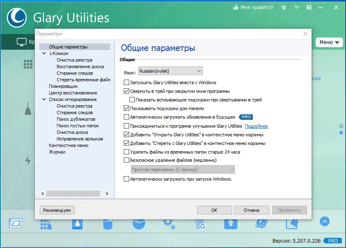Open the skin (t-shirt) icon in title bar
The image size is (346, 248).
tap(284, 7)
